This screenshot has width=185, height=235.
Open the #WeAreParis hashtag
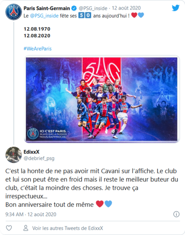click(38, 48)
